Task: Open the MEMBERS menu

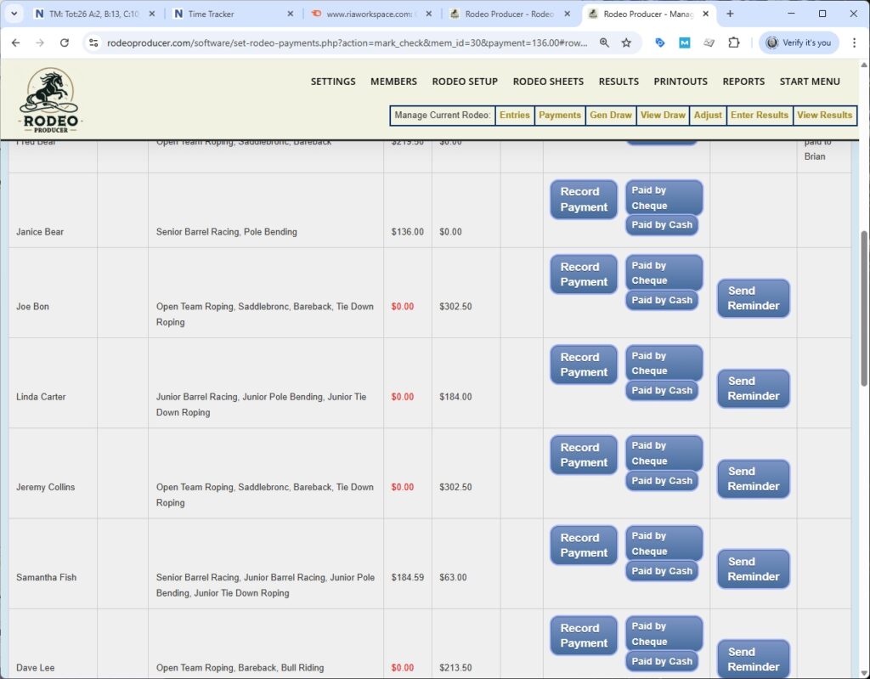Action: (x=393, y=82)
